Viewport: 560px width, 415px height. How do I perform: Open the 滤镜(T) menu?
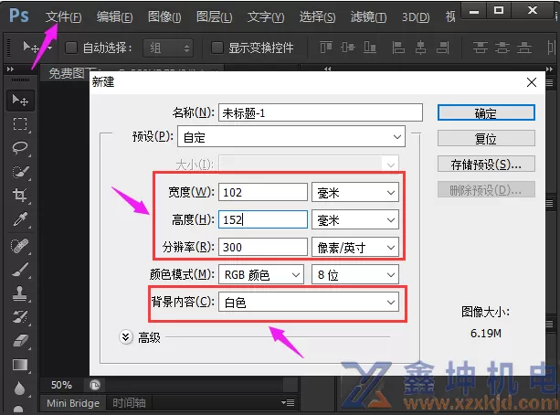coord(368,16)
